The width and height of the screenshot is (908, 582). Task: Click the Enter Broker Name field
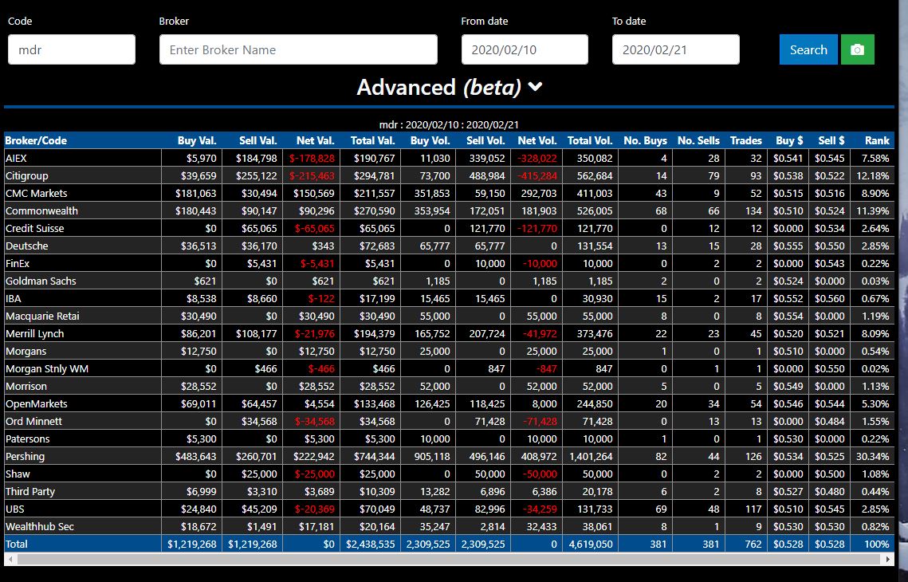pyautogui.click(x=298, y=49)
